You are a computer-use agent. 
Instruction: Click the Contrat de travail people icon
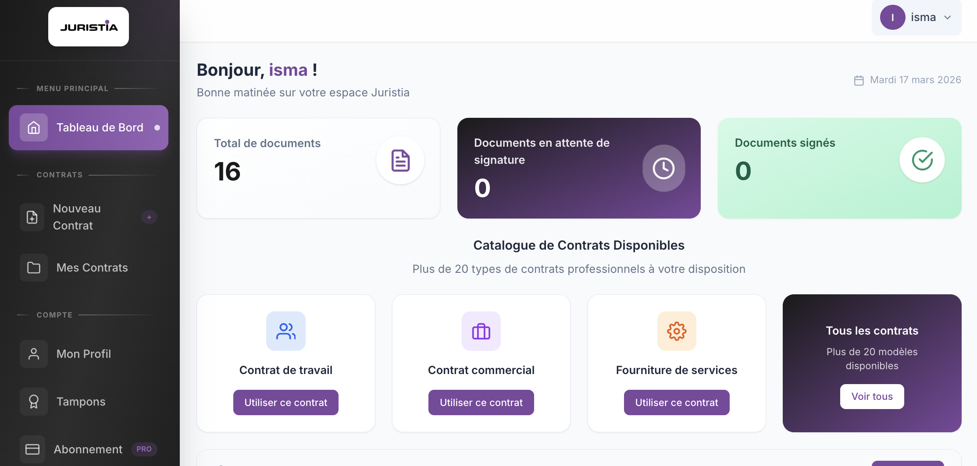285,331
